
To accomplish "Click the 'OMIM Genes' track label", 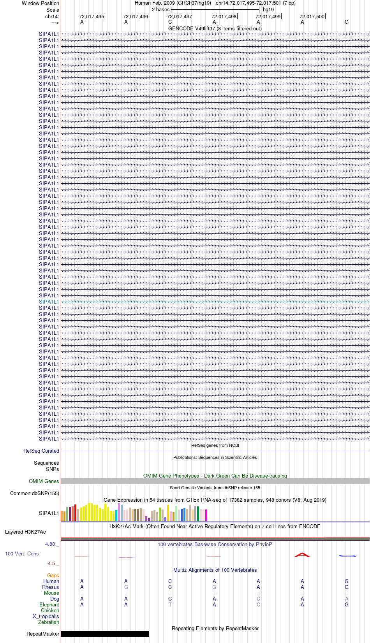I will coord(44,481).
